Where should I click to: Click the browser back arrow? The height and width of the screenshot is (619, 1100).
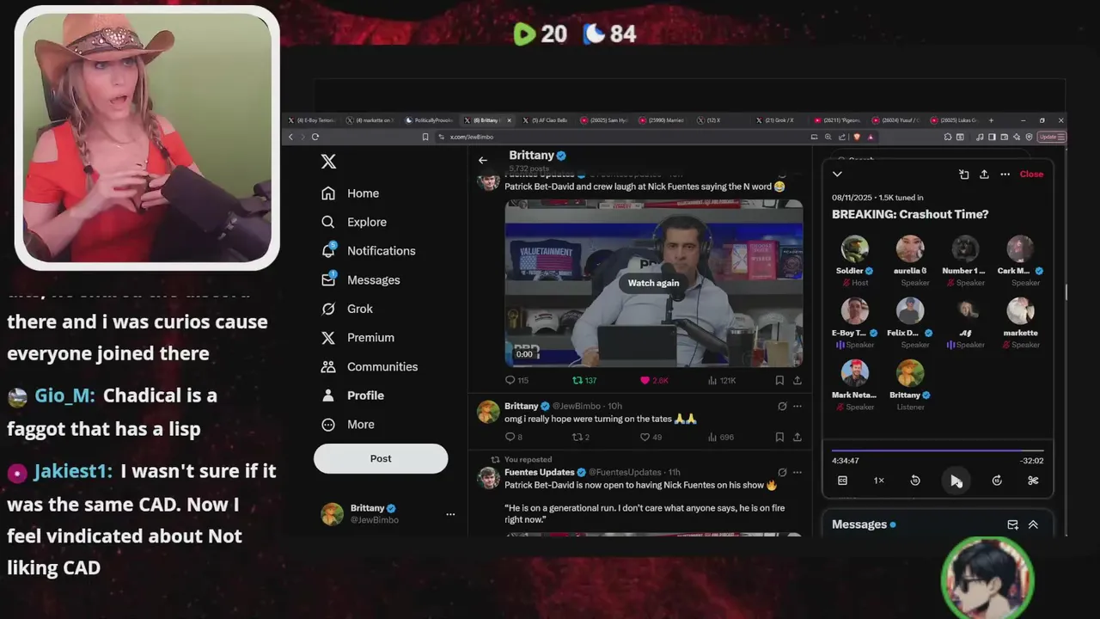click(x=290, y=137)
